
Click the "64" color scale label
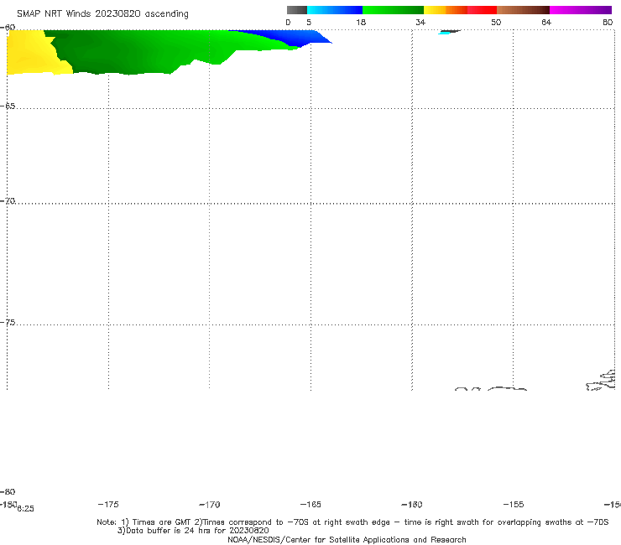[546, 22]
